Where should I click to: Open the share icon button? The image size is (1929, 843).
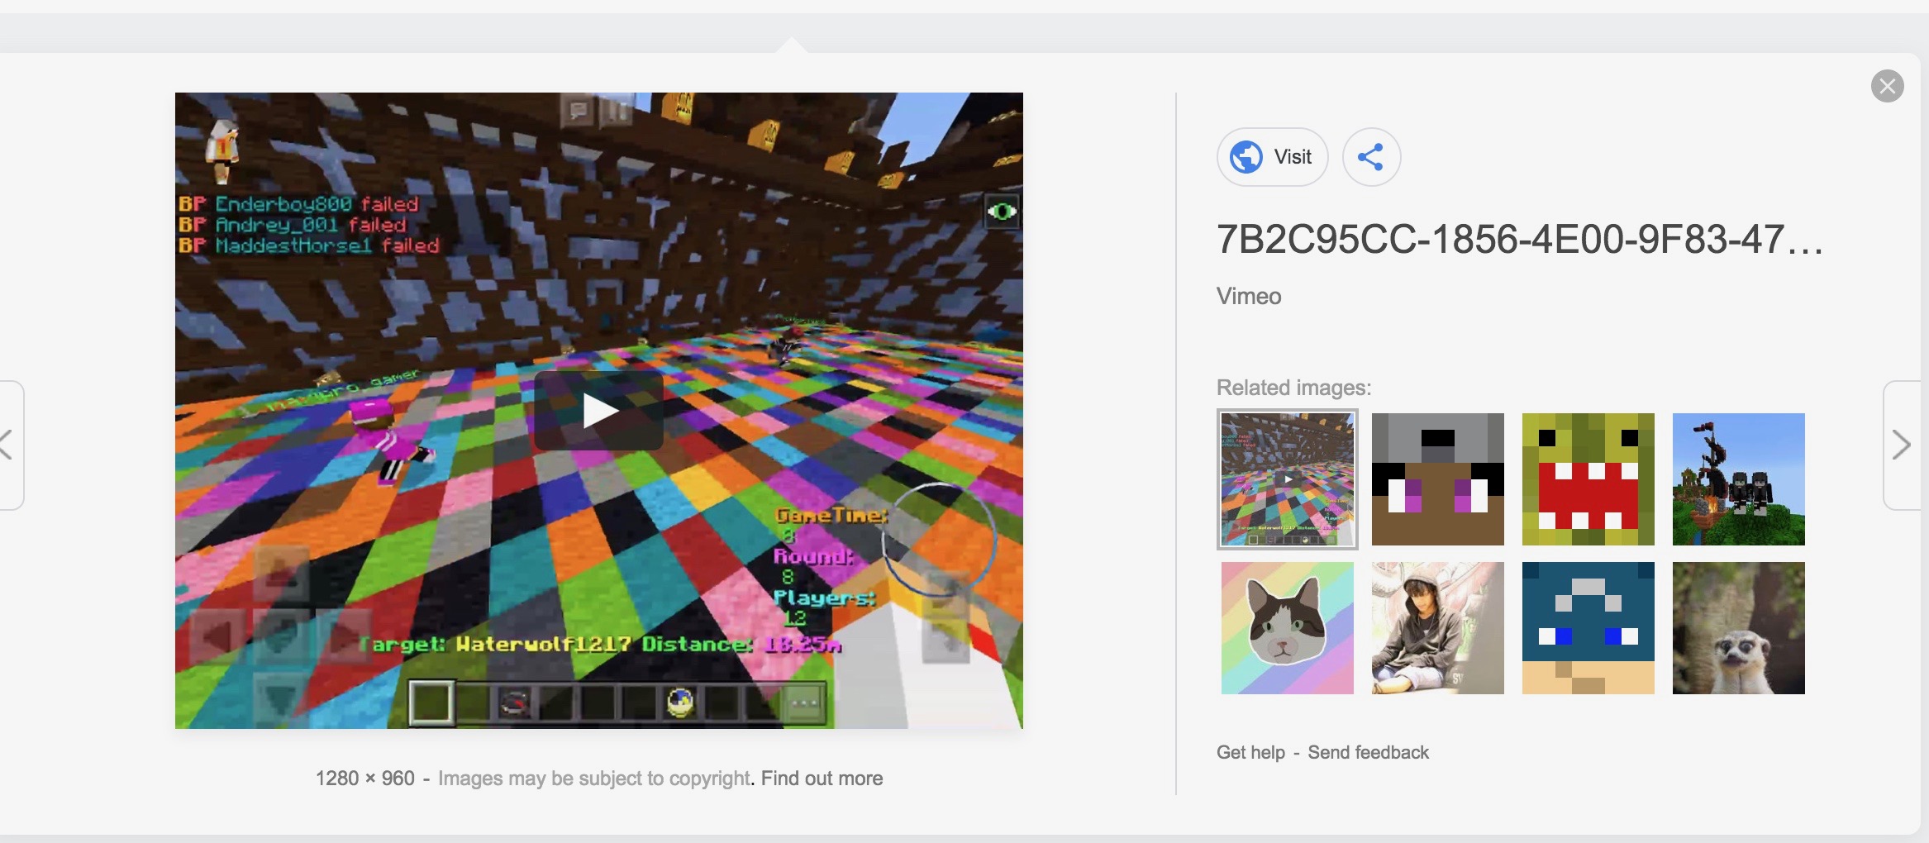click(1371, 157)
